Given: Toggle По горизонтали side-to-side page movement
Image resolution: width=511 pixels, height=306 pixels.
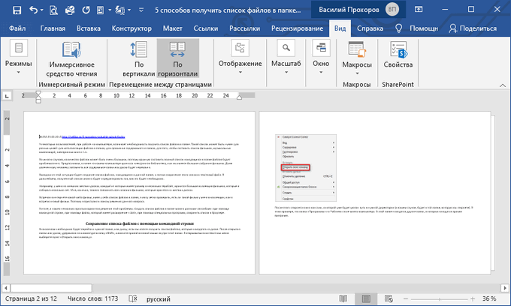Looking at the screenshot, I should pos(177,58).
